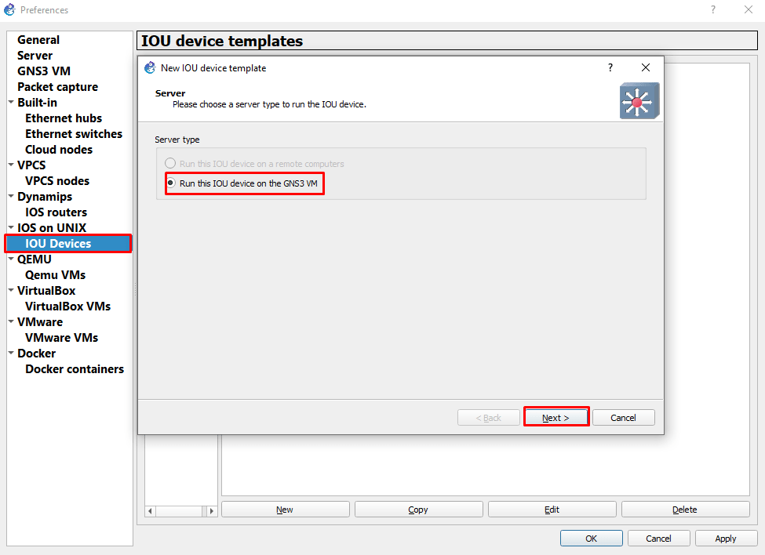Image resolution: width=765 pixels, height=555 pixels.
Task: Select VPCS nodes in the tree
Action: pyautogui.click(x=57, y=181)
